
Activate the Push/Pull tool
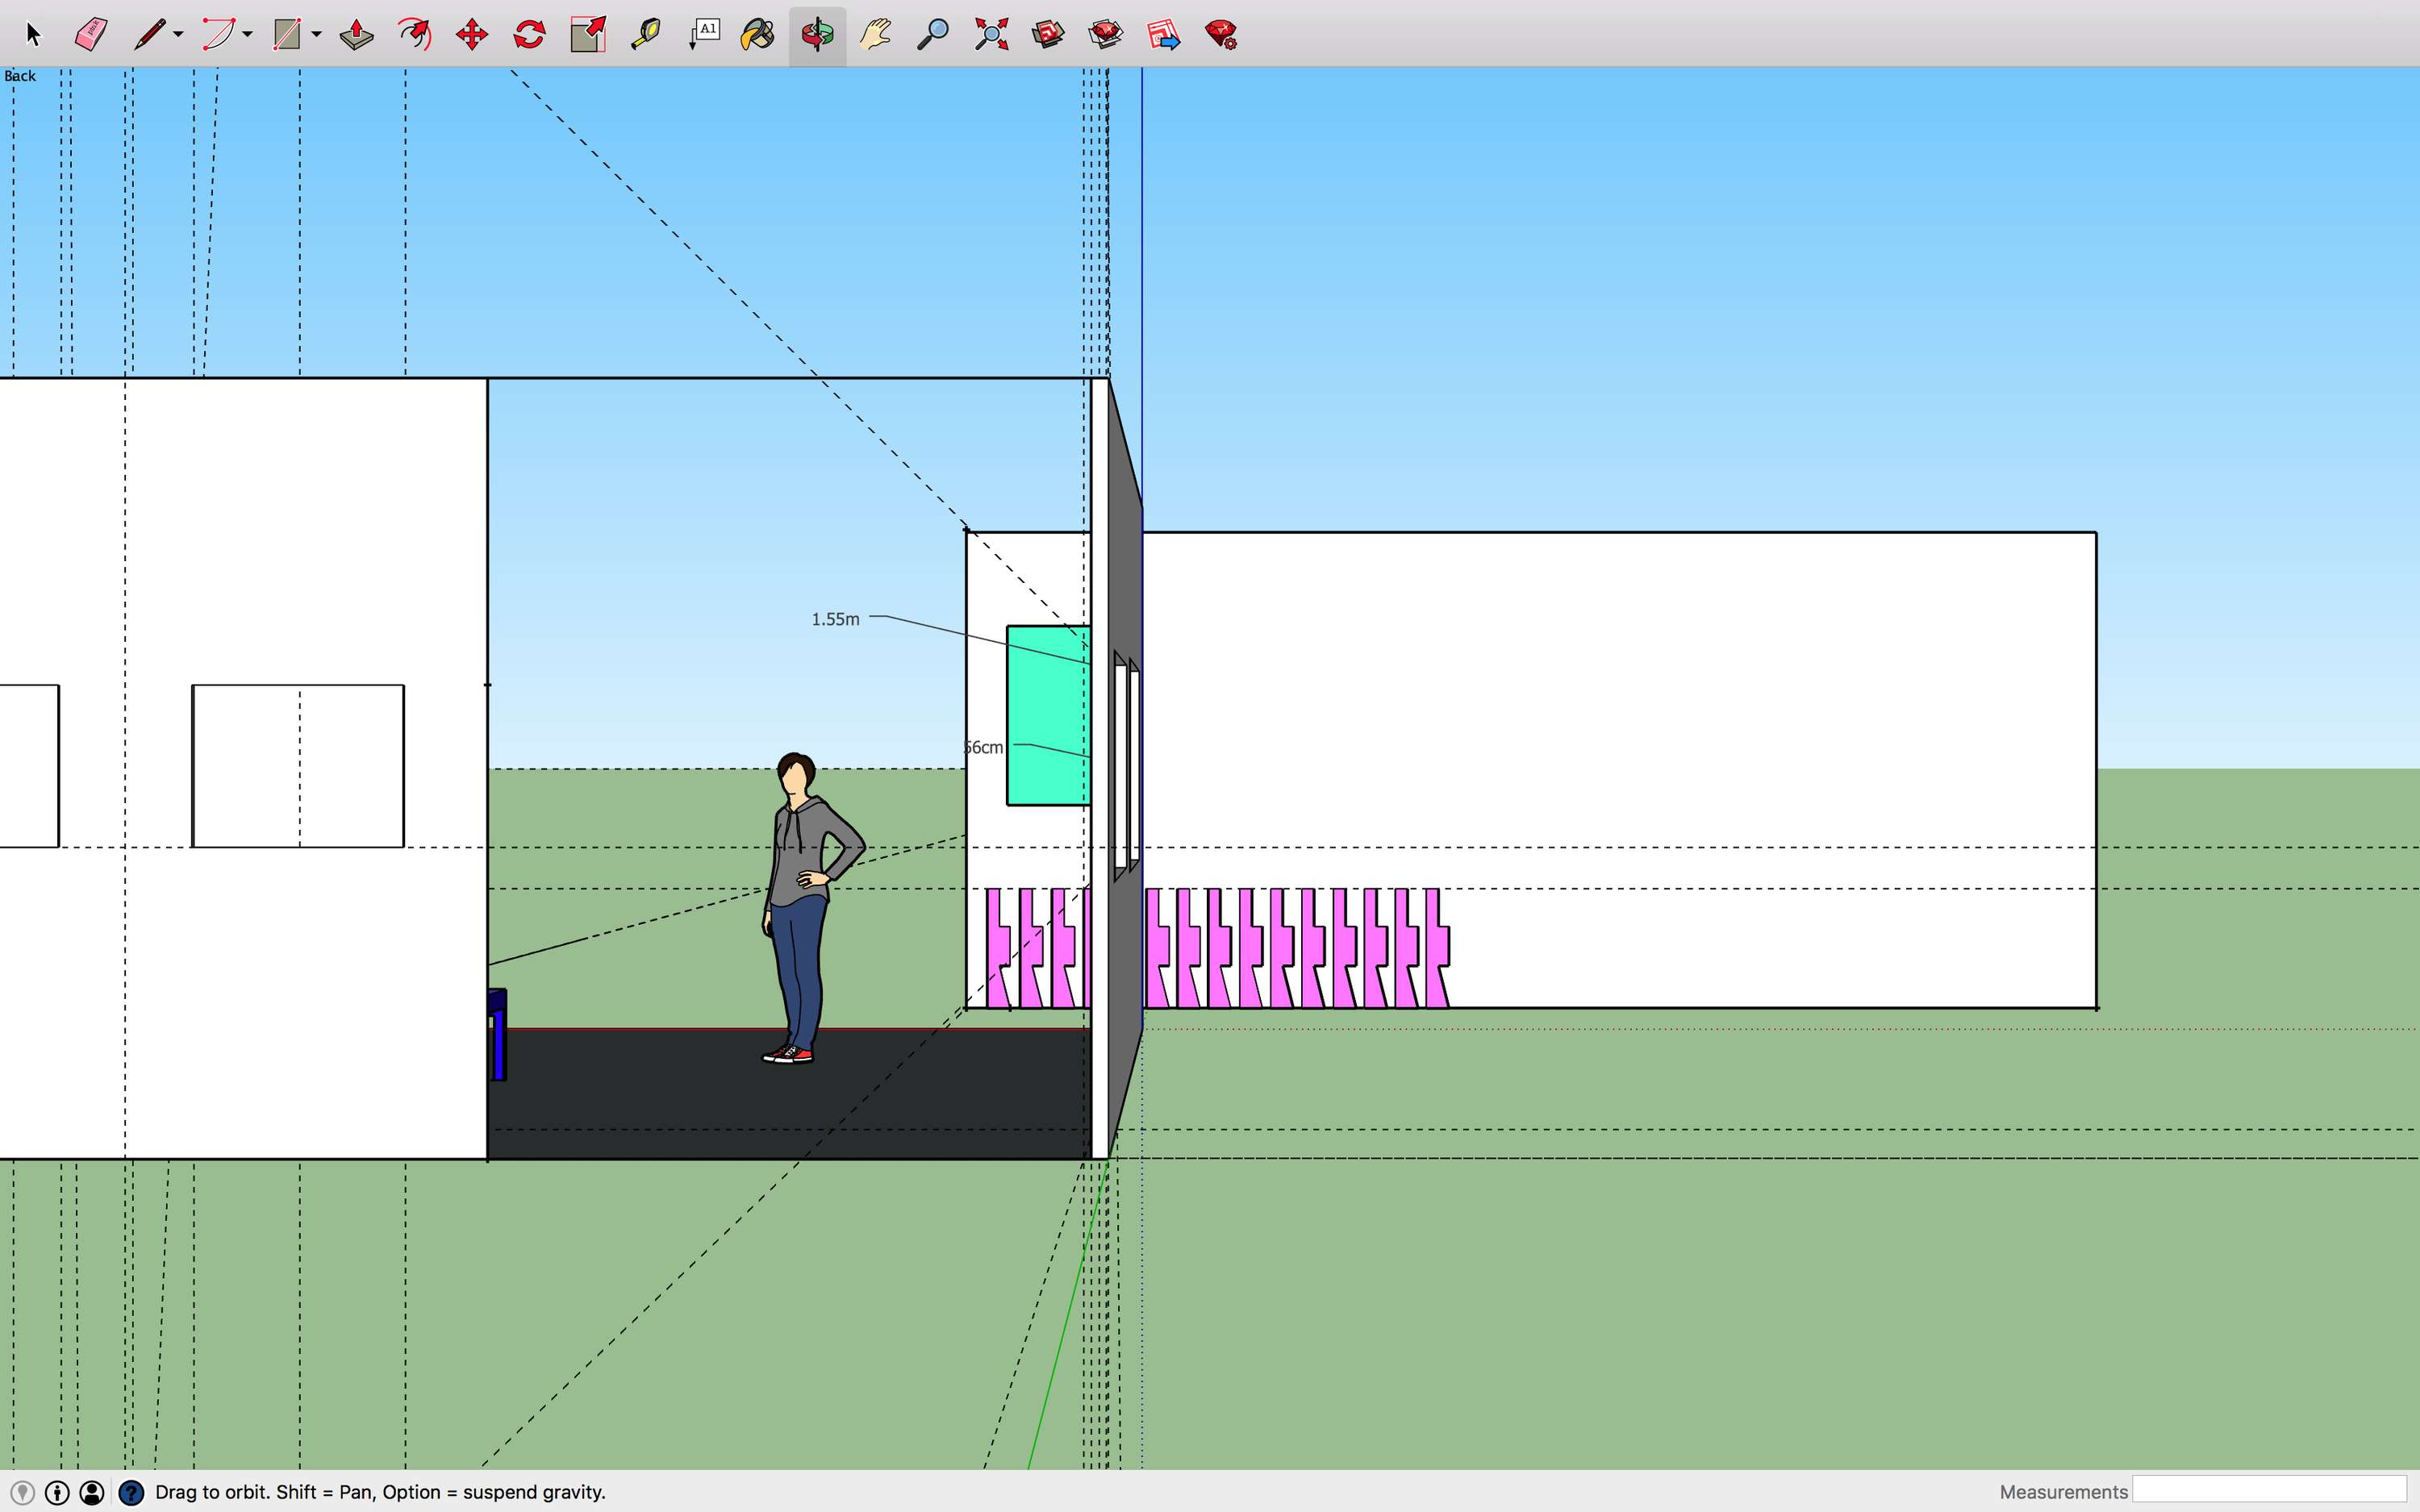tap(357, 34)
